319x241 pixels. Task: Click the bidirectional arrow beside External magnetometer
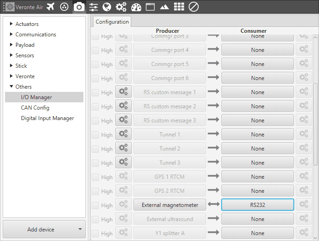click(213, 204)
